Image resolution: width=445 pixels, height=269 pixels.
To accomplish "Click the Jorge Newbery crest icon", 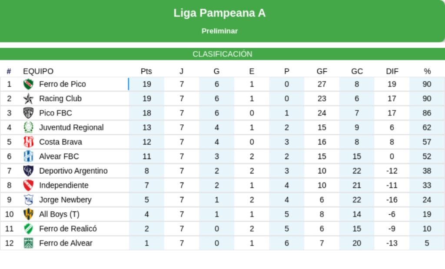I will click(x=28, y=200).
